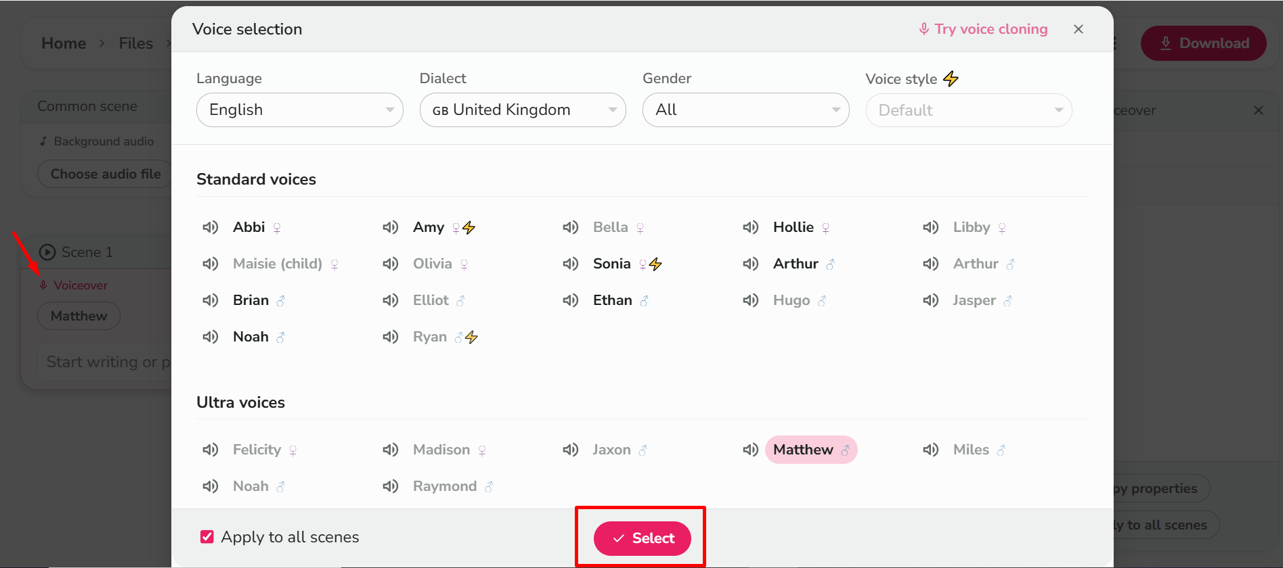Preview Hollie voice using speaker icon

[750, 227]
